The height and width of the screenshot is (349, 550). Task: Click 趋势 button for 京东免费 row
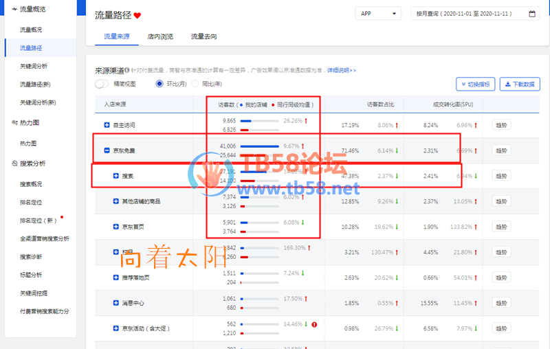coord(501,150)
